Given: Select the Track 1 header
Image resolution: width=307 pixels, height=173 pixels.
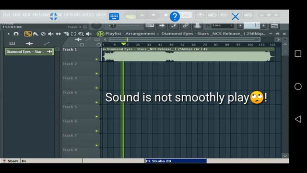Looking at the screenshot, I should (x=81, y=54).
